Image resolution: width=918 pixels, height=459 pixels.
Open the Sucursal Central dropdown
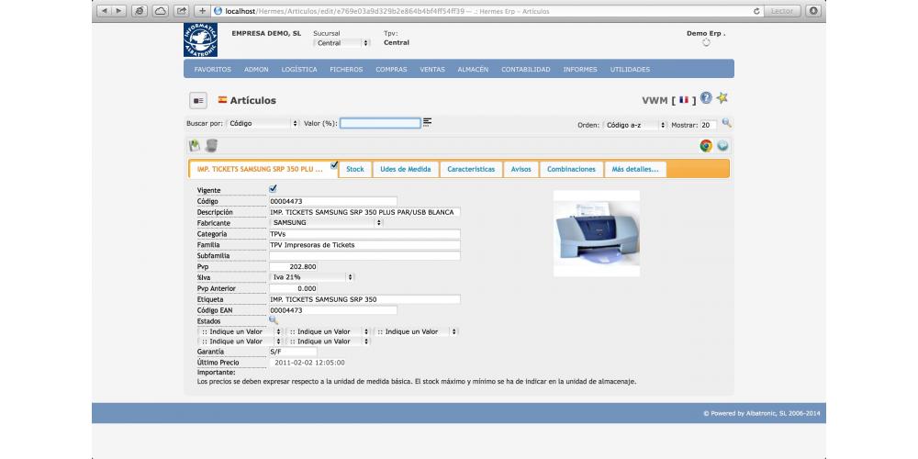(341, 43)
